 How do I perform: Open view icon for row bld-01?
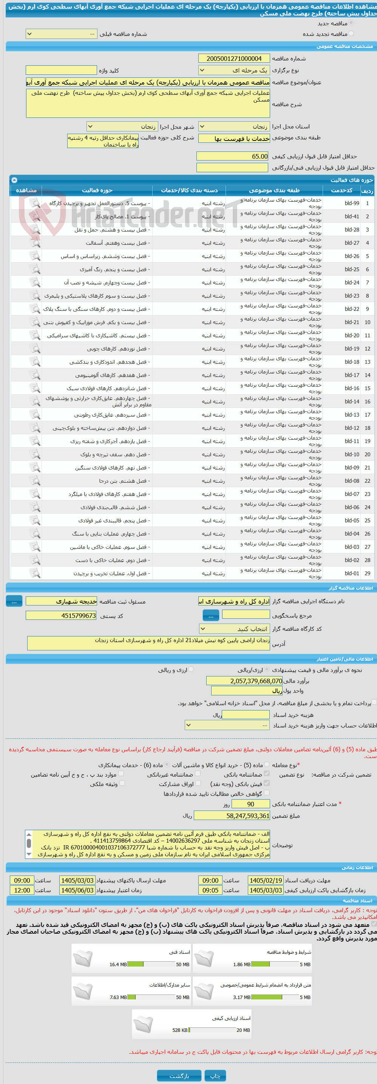coord(34,573)
